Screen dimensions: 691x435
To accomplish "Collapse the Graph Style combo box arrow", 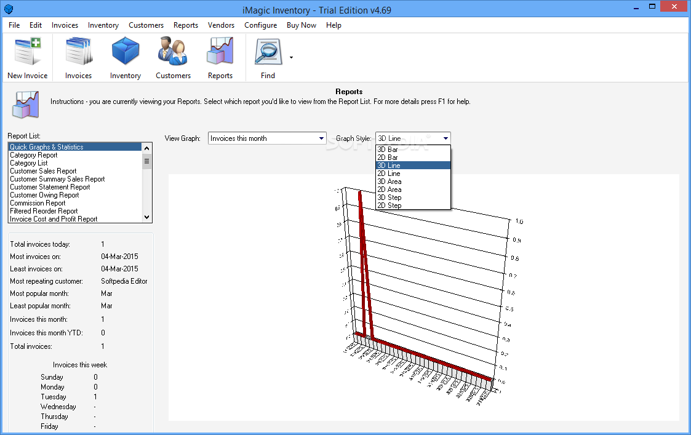I will tap(445, 138).
